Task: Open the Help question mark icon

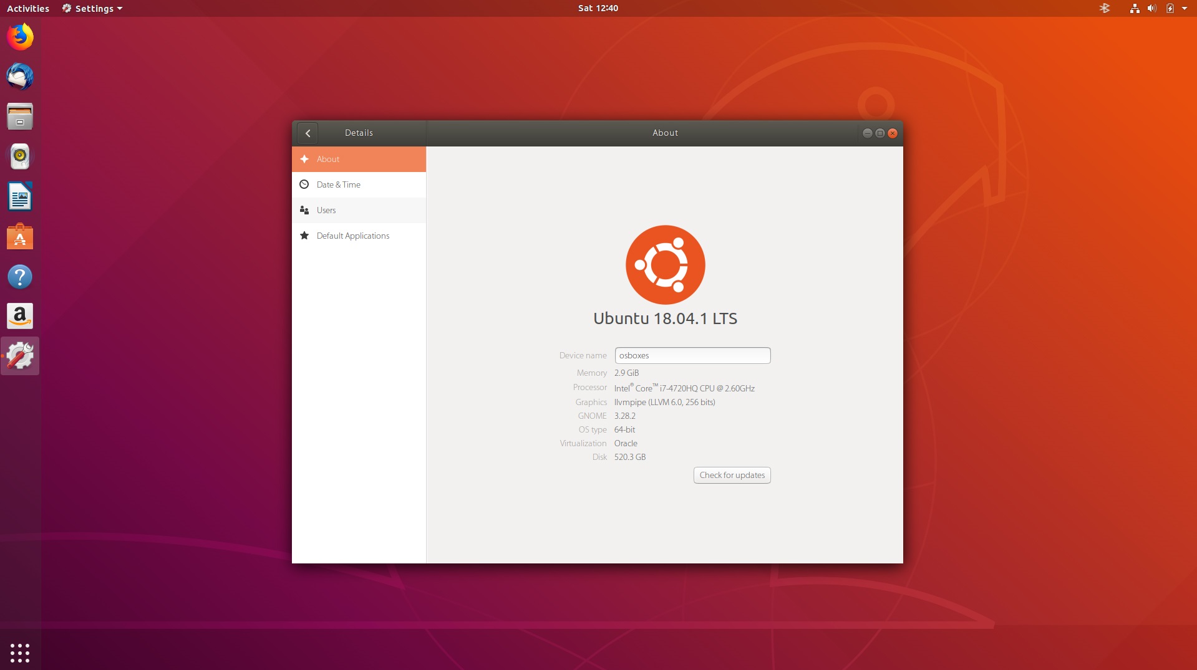Action: coord(20,276)
